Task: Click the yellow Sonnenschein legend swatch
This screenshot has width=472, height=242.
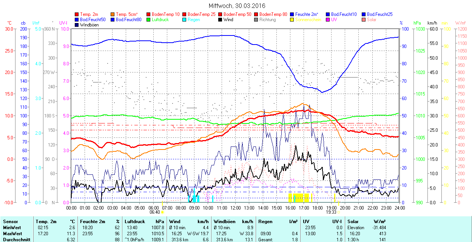Action: [x=292, y=20]
